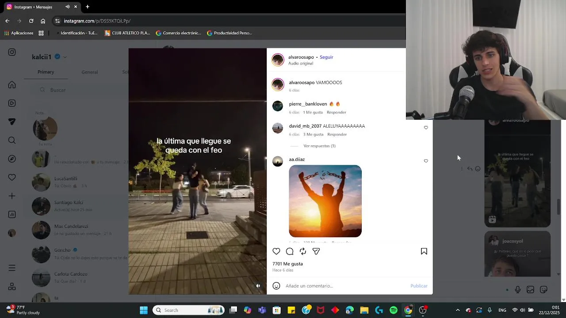Click the Instagram logo in sidebar
Viewport: 566px width, 318px height.
[12, 52]
